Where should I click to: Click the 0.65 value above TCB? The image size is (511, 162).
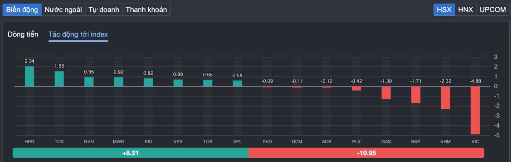pyautogui.click(x=208, y=75)
